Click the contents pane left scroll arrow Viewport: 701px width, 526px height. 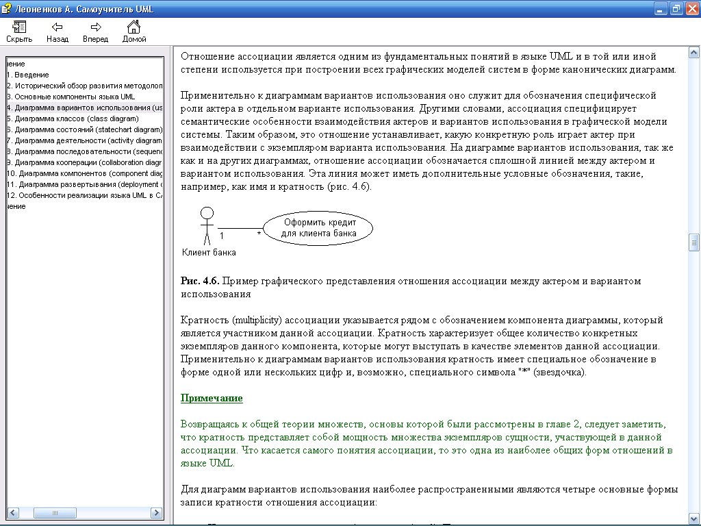click(13, 512)
